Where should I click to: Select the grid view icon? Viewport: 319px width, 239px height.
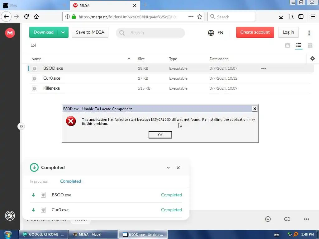(x=310, y=45)
